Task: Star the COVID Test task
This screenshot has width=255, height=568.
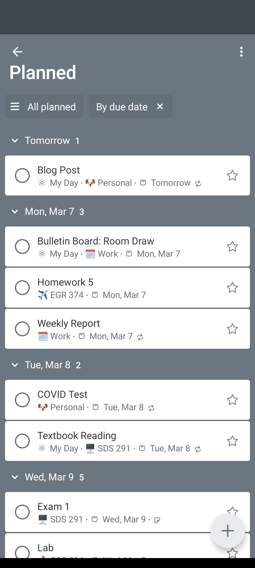Action: coord(232,400)
